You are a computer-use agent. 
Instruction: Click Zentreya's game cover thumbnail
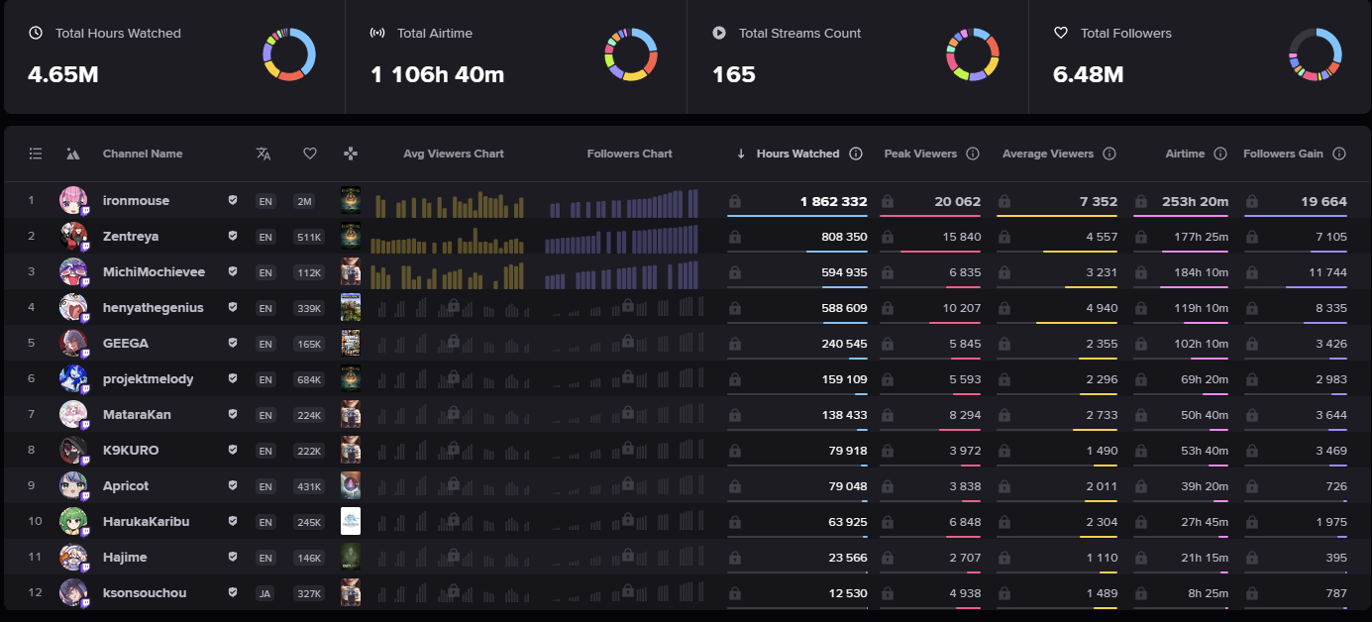coord(351,237)
